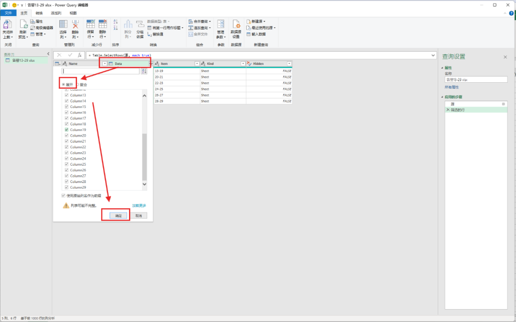Open query Properties (属性) in the ribbon
516x322 pixels.
coord(36,21)
